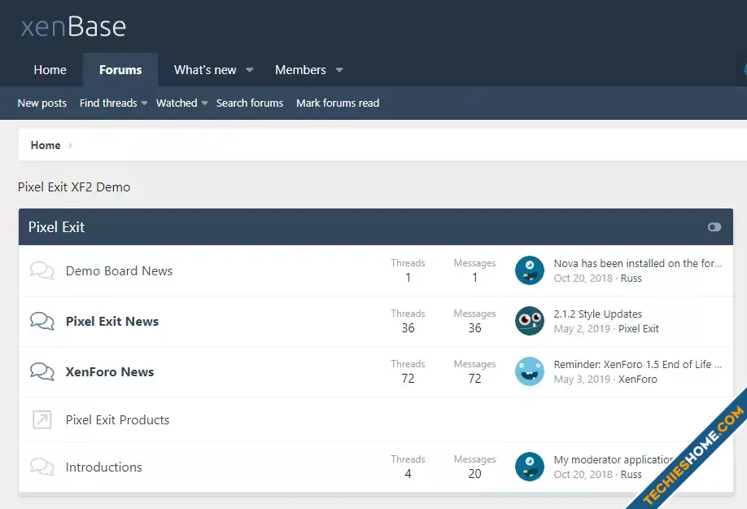Select the Forums tab
The height and width of the screenshot is (509, 747).
pyautogui.click(x=120, y=70)
